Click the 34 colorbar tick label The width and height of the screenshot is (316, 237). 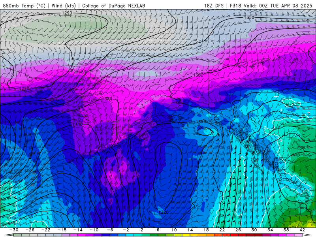coord(270,230)
